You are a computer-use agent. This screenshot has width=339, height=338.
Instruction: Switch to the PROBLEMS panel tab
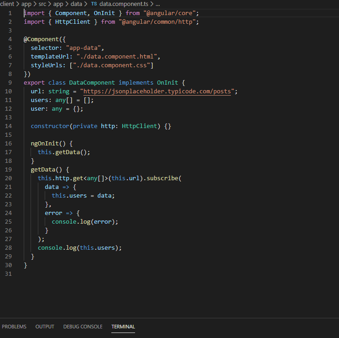(x=14, y=327)
